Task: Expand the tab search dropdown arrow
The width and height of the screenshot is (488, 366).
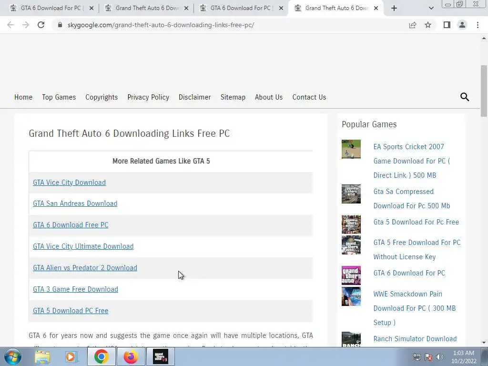Action: click(x=431, y=8)
